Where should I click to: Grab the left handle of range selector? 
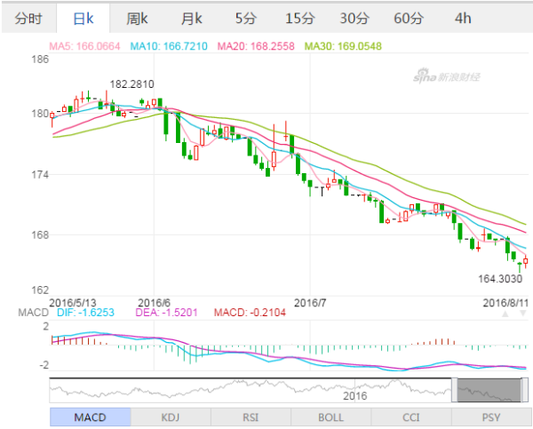pos(455,390)
